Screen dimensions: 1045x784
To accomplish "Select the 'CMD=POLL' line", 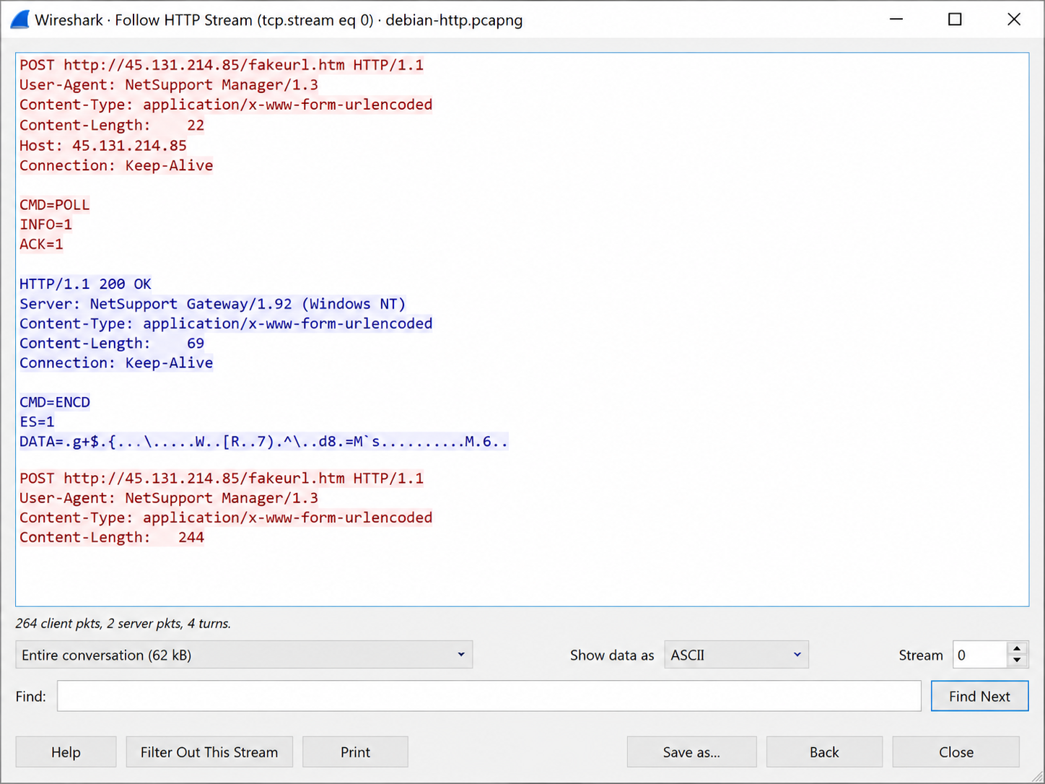I will click(x=55, y=205).
